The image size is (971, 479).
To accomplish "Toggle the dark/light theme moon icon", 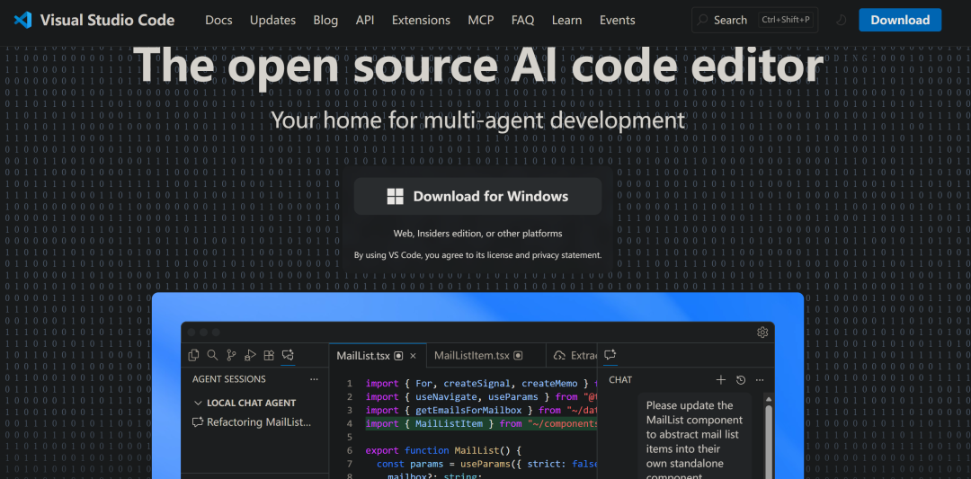I will (x=841, y=21).
